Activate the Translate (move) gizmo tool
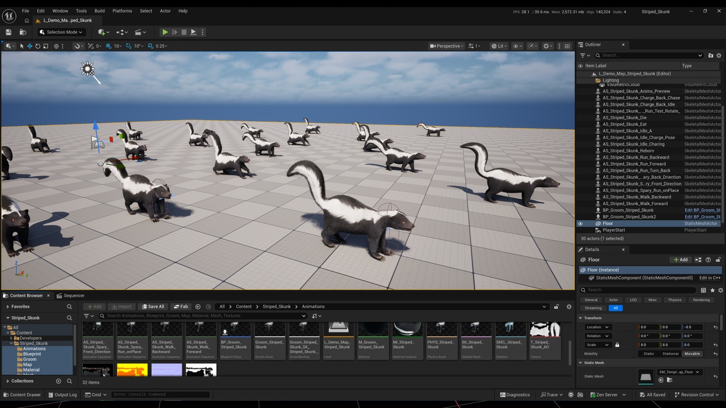The width and height of the screenshot is (726, 408). 29,46
